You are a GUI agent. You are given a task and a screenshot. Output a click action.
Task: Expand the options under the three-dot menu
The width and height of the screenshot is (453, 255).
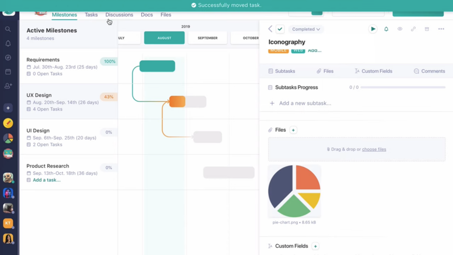tap(441, 29)
